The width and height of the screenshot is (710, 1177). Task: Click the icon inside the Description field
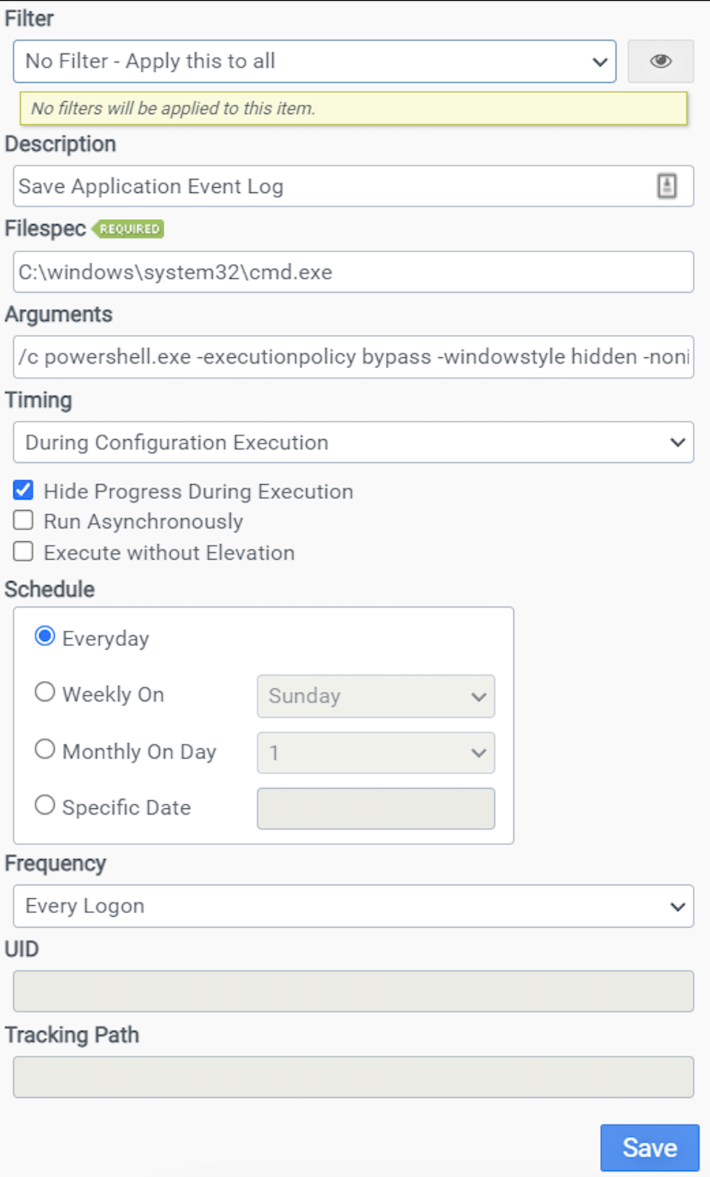667,186
